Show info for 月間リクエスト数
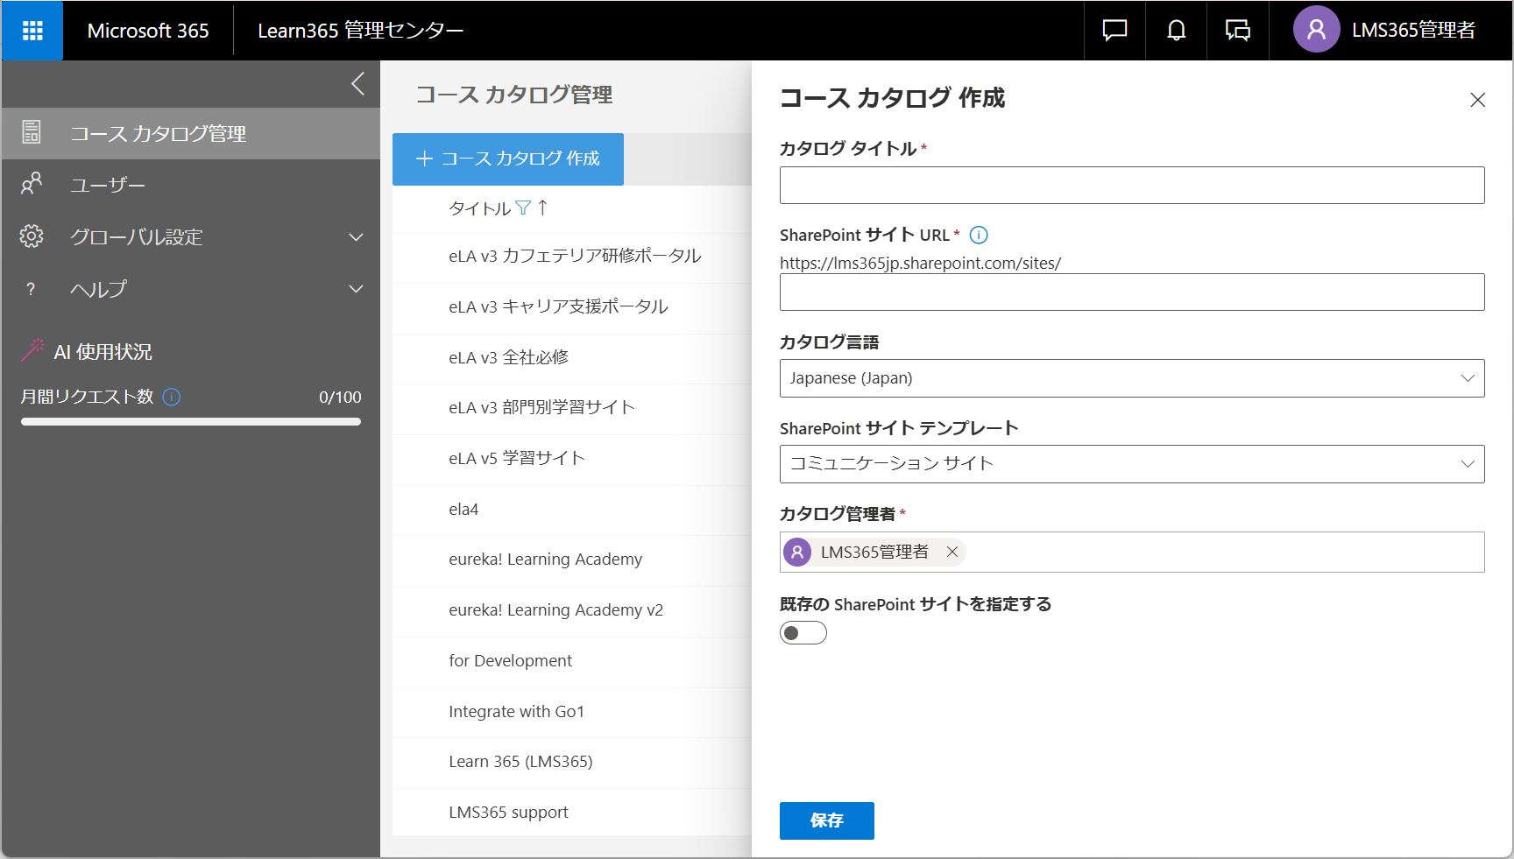1514x859 pixels. tap(172, 397)
